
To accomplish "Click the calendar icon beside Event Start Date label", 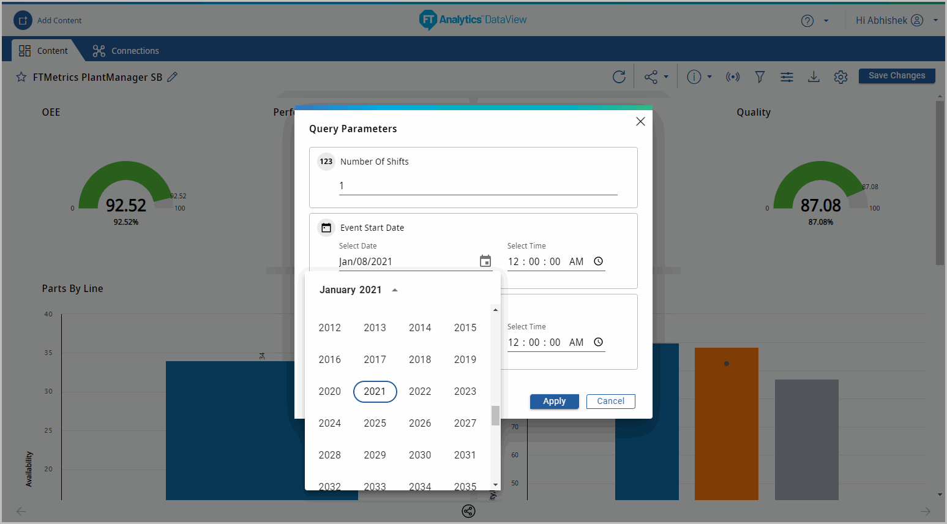I will 326,228.
